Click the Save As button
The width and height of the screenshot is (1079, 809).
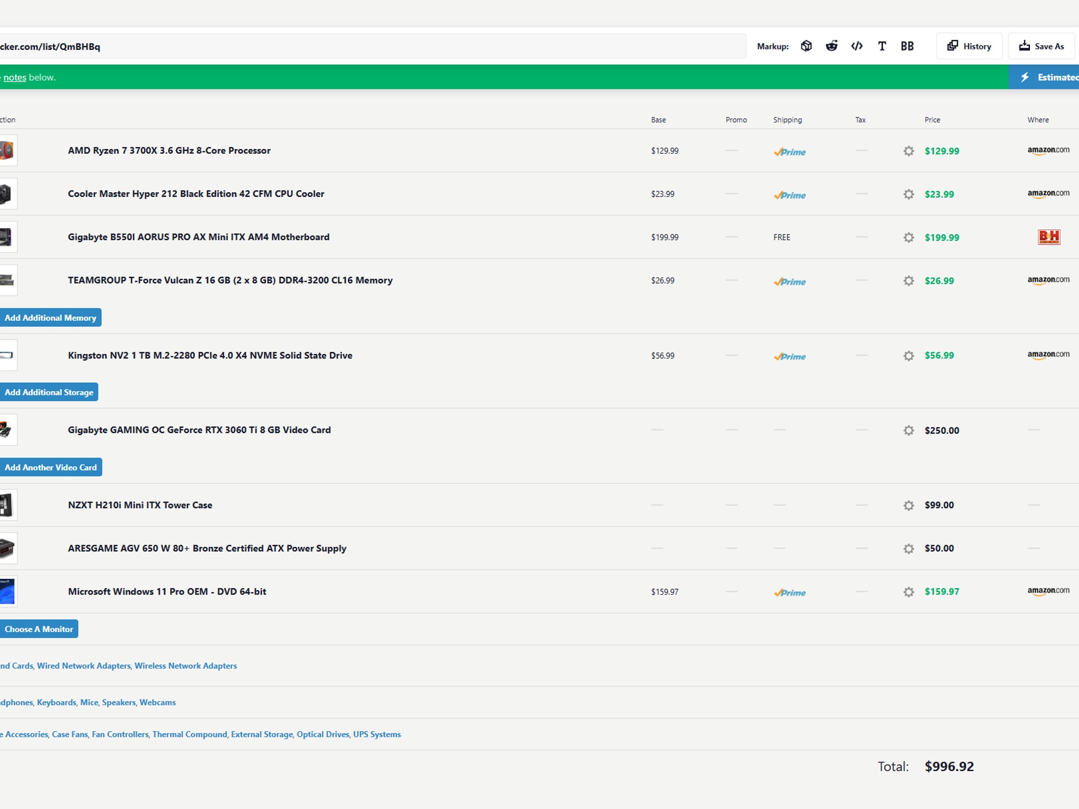[1042, 46]
